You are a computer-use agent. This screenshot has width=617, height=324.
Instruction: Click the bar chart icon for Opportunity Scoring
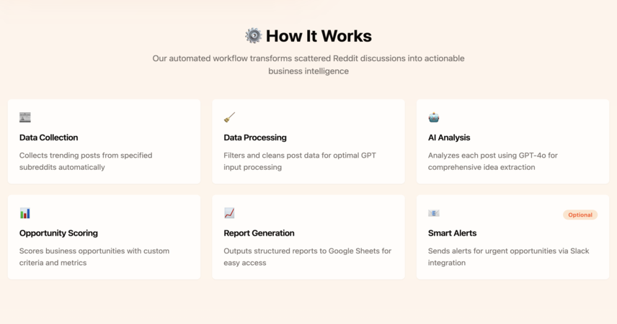[x=25, y=213]
